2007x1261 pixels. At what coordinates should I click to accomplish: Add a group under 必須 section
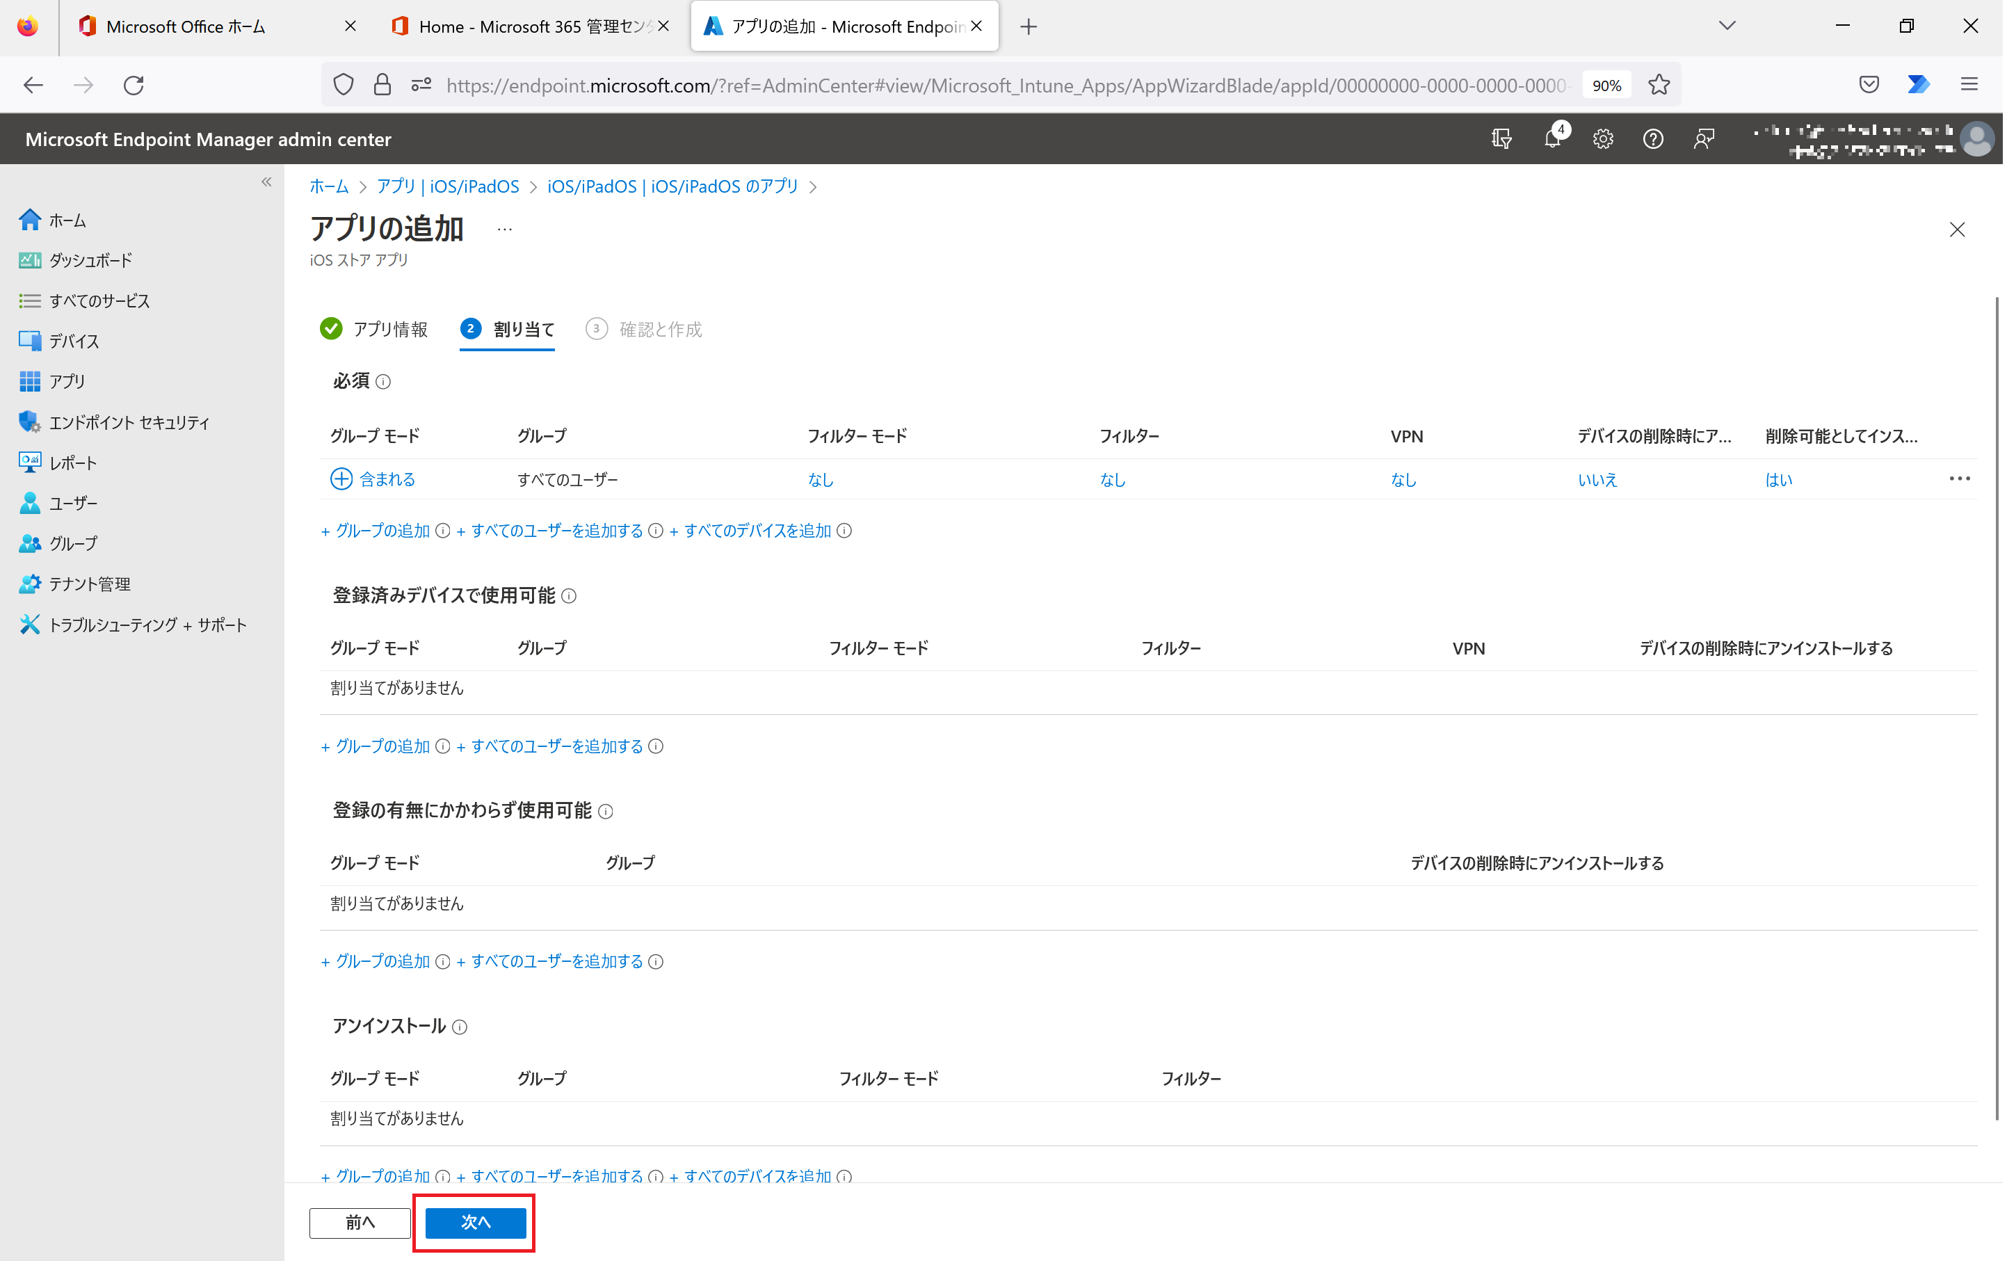click(376, 531)
